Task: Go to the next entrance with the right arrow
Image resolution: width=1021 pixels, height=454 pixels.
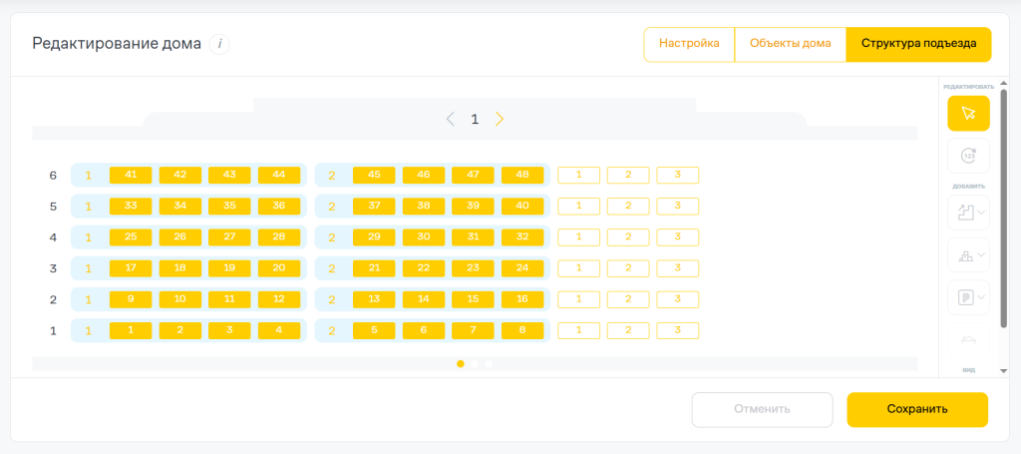Action: click(x=500, y=119)
